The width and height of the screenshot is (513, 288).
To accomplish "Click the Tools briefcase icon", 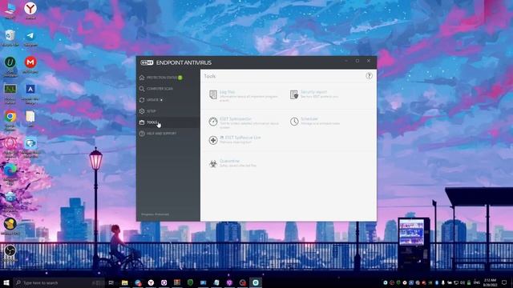I will pos(142,122).
